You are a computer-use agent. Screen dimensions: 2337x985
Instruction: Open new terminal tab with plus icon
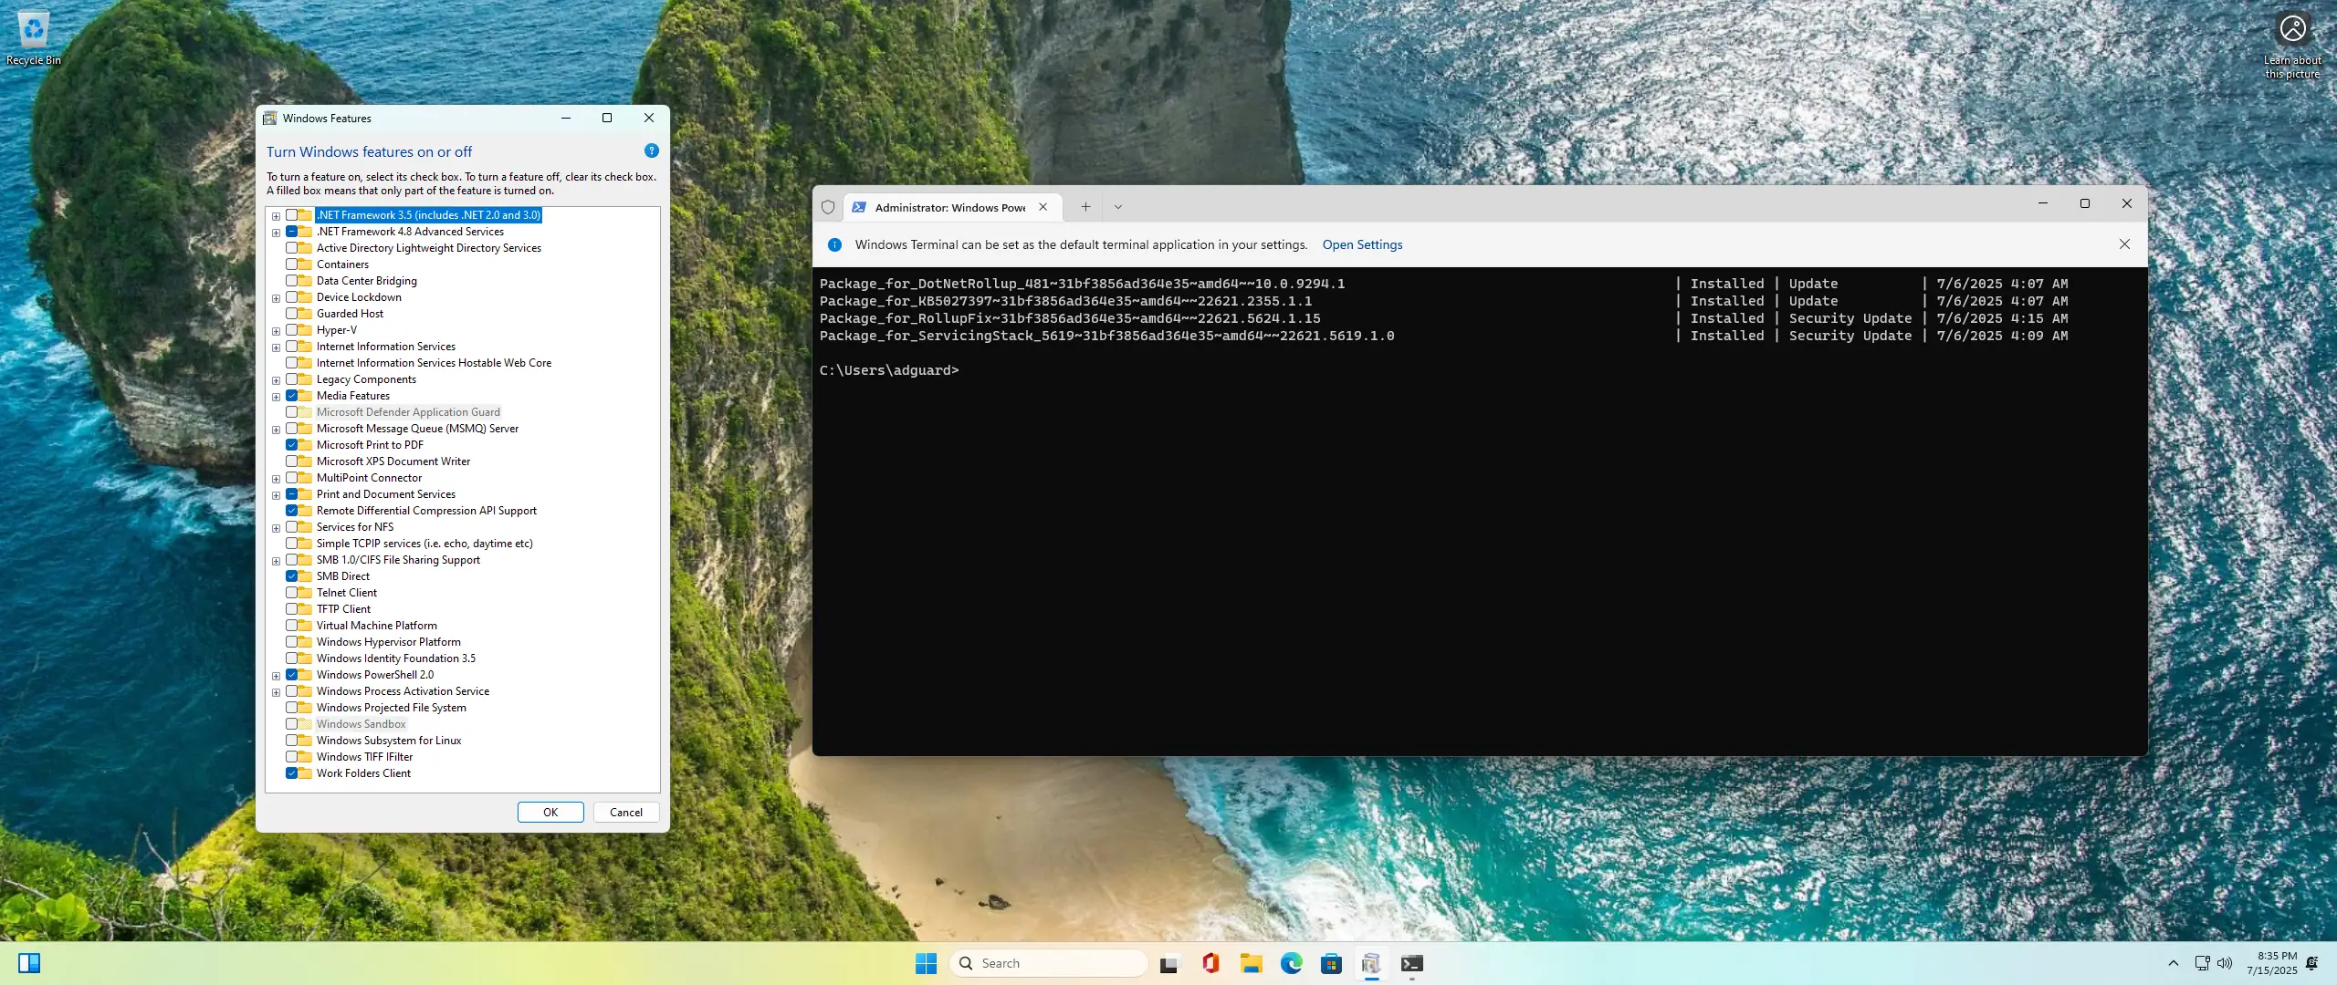[x=1085, y=207]
